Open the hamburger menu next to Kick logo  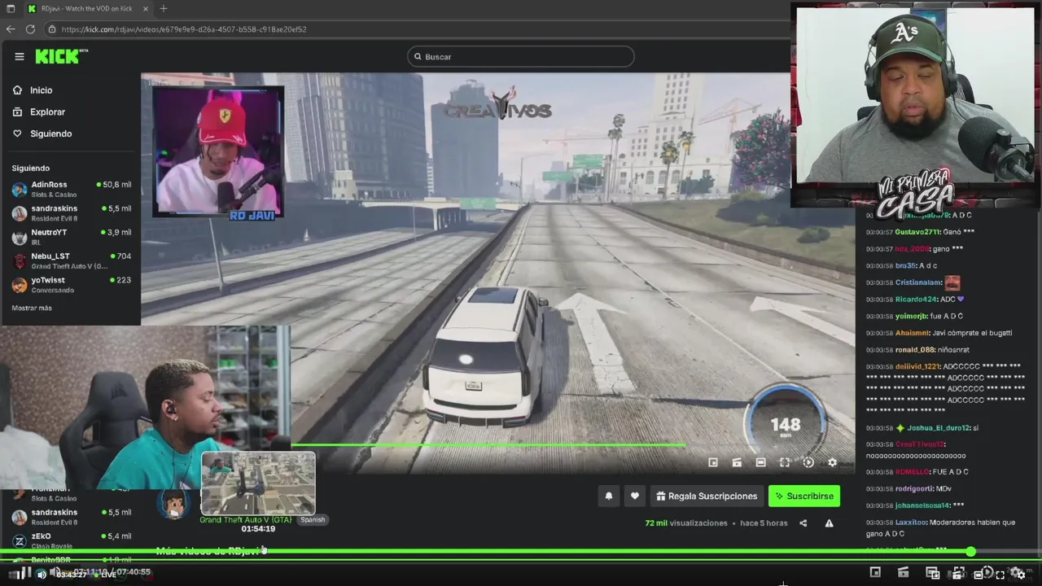click(19, 56)
